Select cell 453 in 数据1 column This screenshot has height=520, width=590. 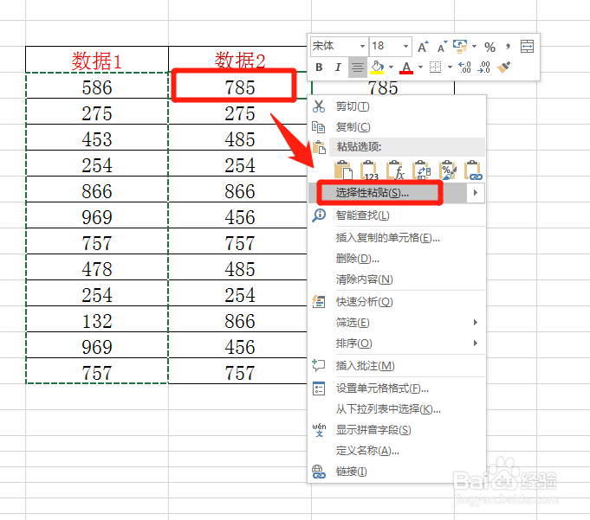(97, 138)
